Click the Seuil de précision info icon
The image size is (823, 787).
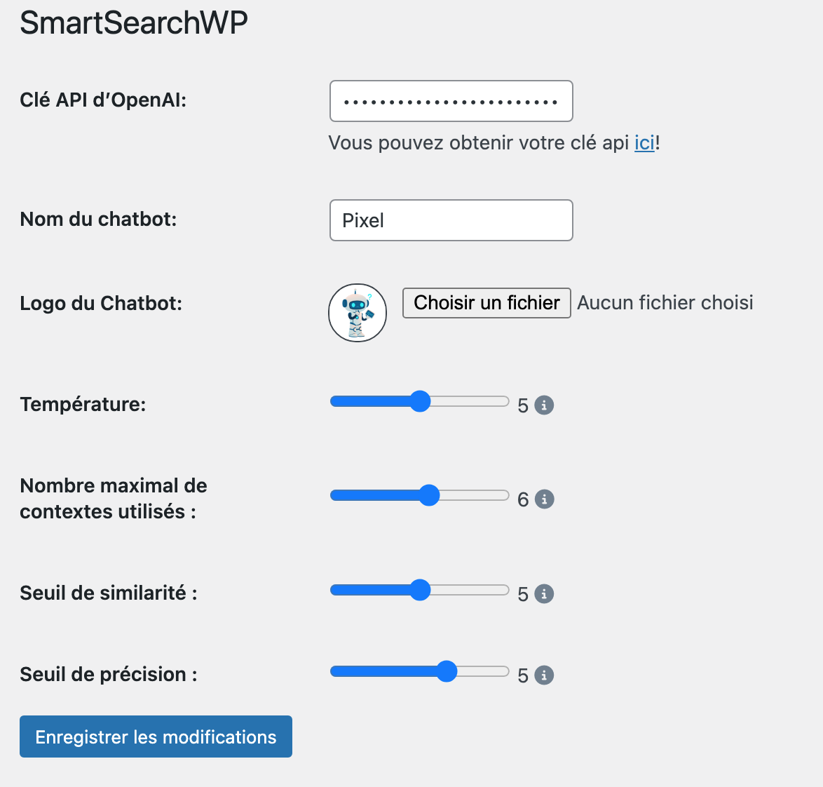[544, 675]
